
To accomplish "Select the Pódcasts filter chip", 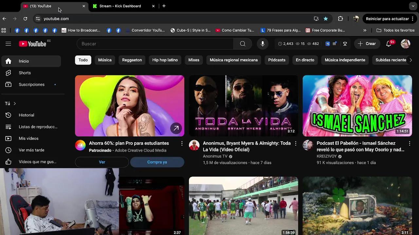I will 277,60.
